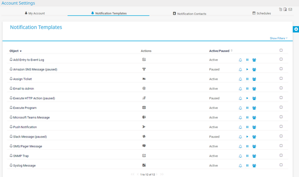Select checkbox for Execute HTTP Action row
Image resolution: width=299 pixels, height=177 pixels.
[281, 98]
